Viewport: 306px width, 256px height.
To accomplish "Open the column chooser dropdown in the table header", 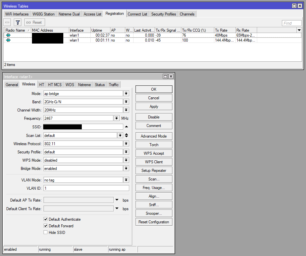I will (x=299, y=30).
